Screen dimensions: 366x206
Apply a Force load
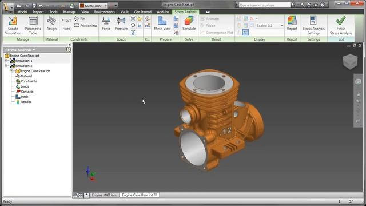pos(106,23)
